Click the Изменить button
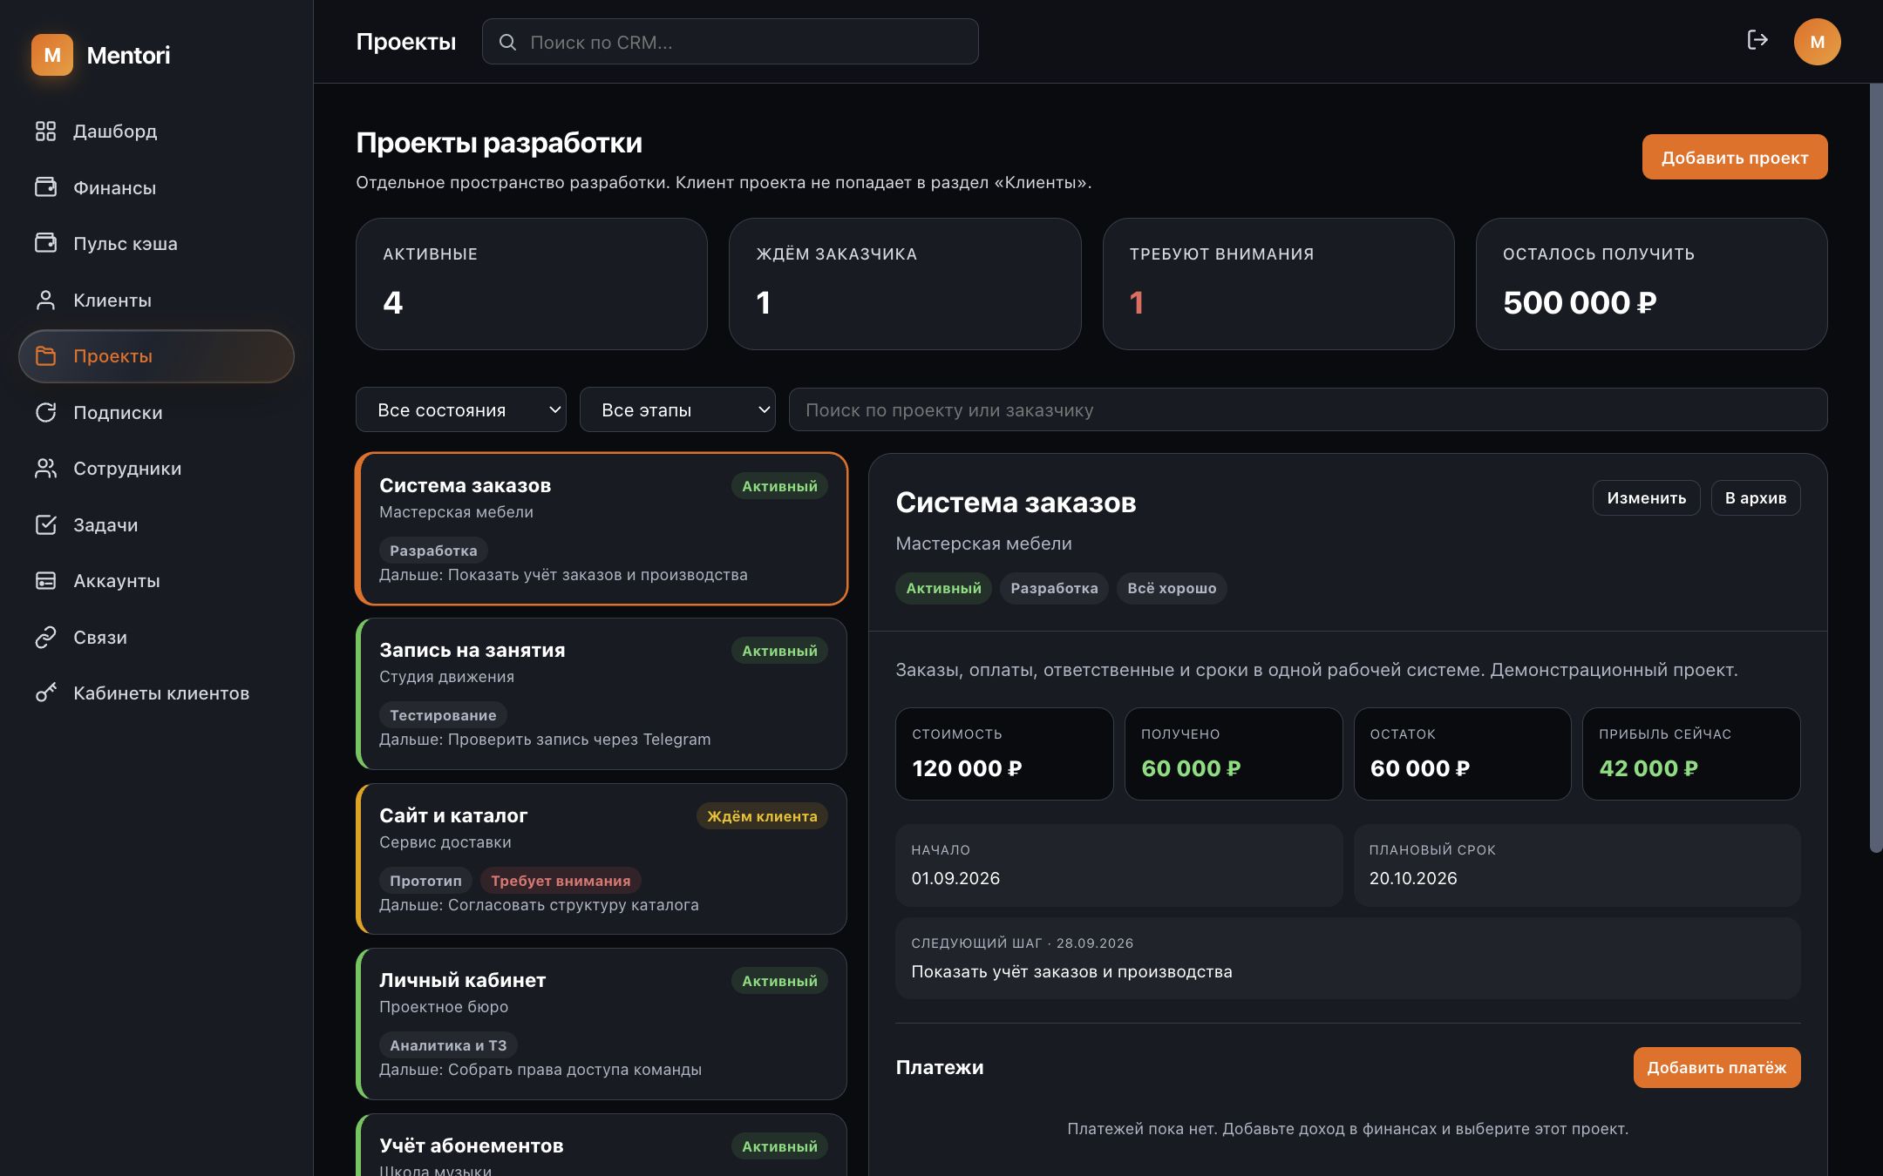The height and width of the screenshot is (1176, 1883). click(1646, 497)
